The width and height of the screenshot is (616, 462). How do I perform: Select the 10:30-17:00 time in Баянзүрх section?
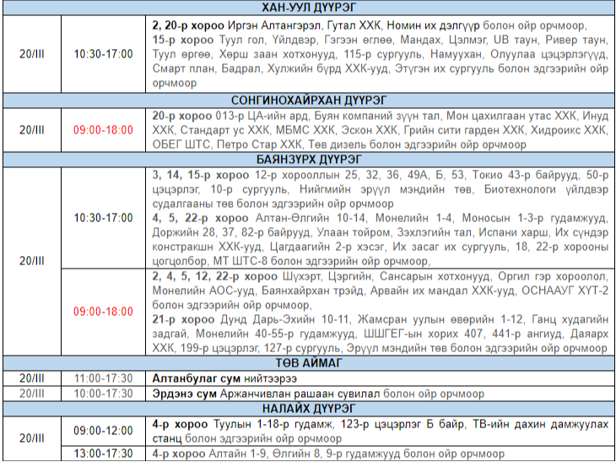(x=103, y=217)
